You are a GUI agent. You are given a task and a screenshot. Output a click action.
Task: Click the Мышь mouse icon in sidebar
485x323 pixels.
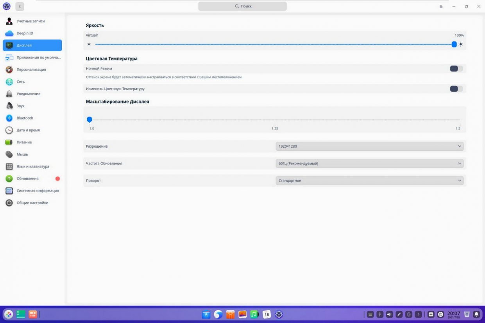[x=9, y=154]
